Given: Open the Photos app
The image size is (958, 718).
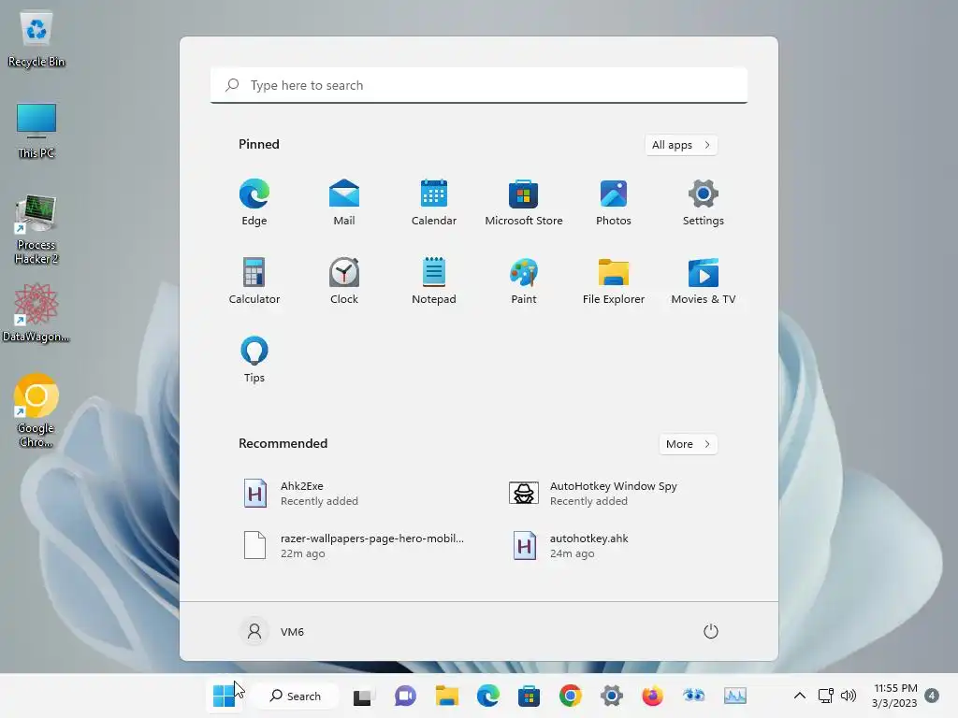Looking at the screenshot, I should point(614,203).
